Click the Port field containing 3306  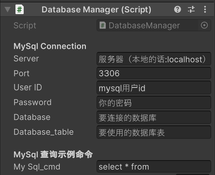tap(154, 73)
